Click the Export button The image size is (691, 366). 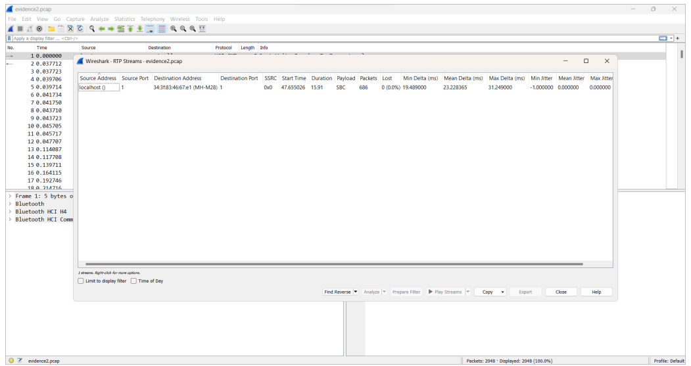tap(525, 292)
